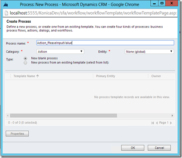The width and height of the screenshot is (182, 158).
Task: Click the 'Category:' label
Action: point(12,52)
